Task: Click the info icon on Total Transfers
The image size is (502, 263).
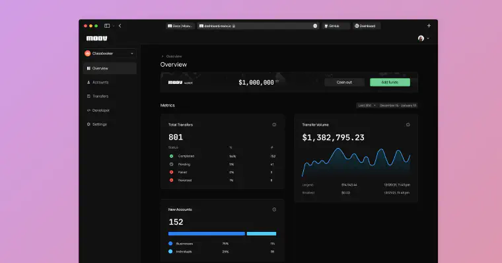Action: click(274, 125)
